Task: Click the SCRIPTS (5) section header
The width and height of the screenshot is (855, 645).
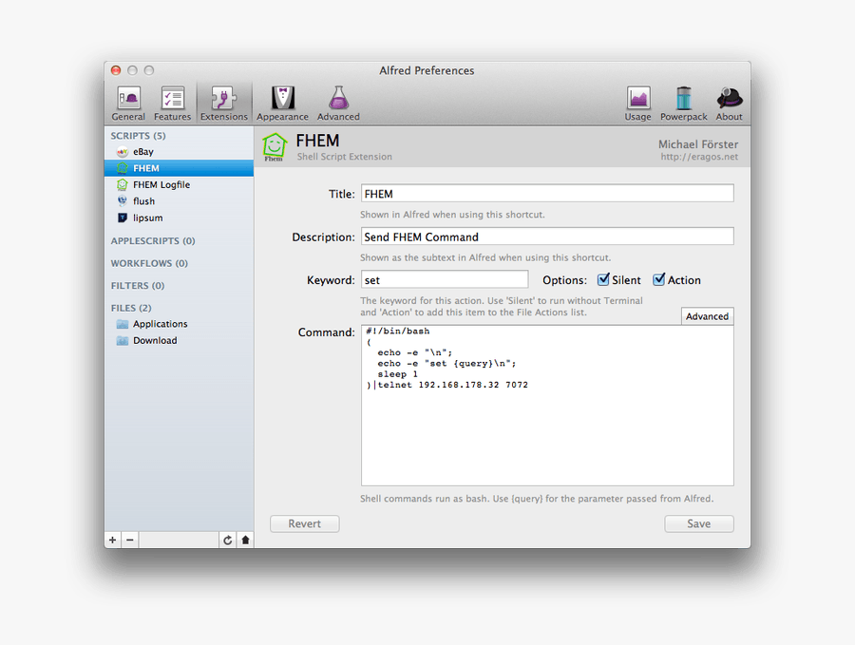Action: (138, 136)
